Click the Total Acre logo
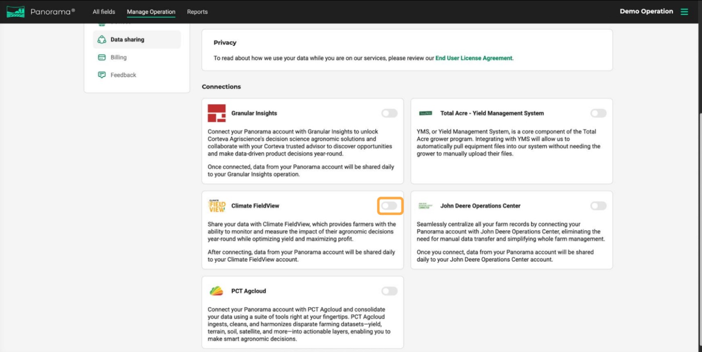This screenshot has height=352, width=702. pos(425,113)
